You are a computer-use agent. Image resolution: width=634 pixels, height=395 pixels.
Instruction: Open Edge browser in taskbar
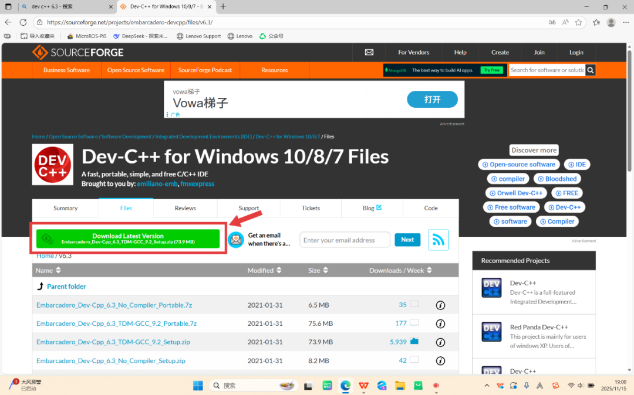point(345,386)
